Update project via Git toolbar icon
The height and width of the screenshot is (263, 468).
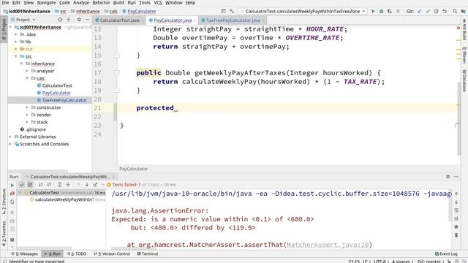[x=419, y=12]
